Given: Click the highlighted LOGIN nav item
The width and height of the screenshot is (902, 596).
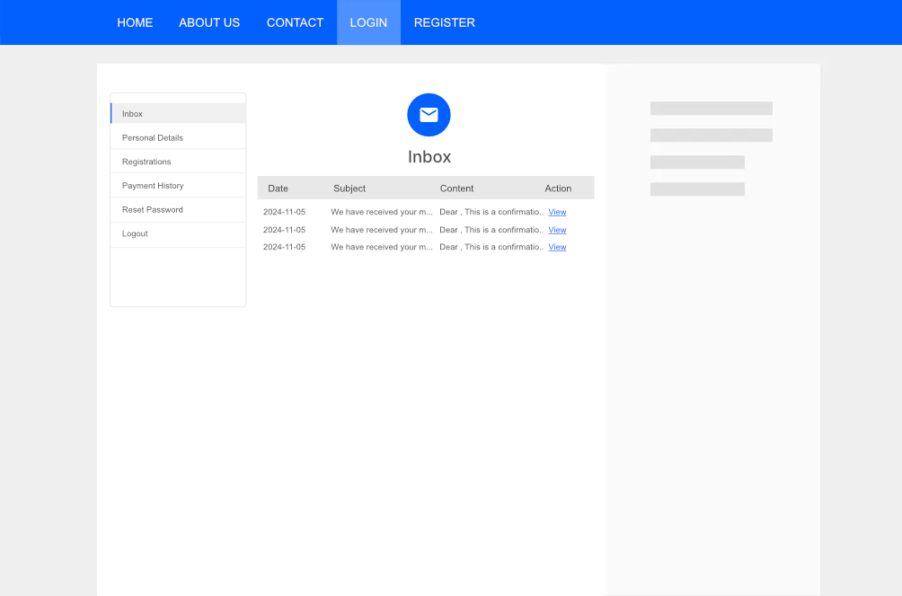Looking at the screenshot, I should pyautogui.click(x=368, y=22).
